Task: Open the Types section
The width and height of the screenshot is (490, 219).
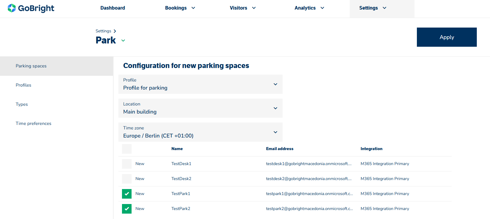Action: click(x=22, y=104)
